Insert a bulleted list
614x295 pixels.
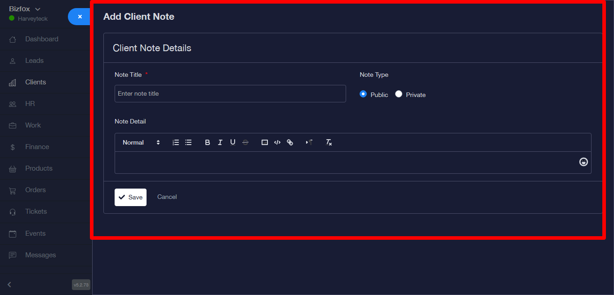click(188, 142)
